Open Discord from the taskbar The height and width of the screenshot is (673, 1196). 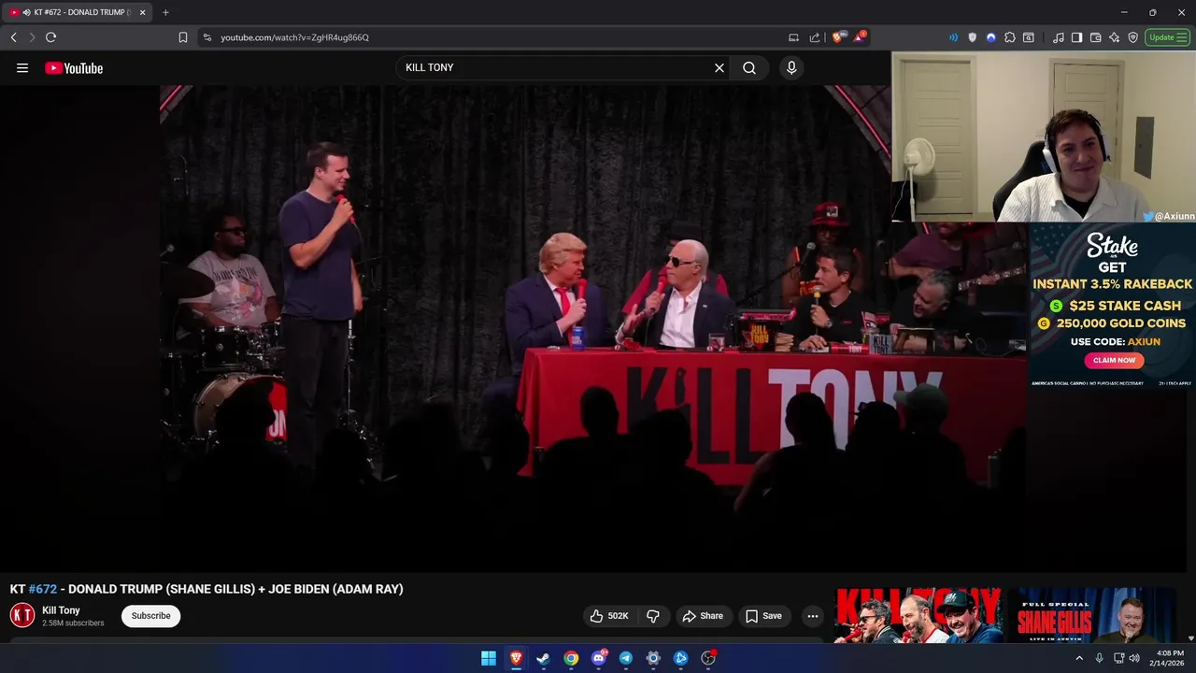[598, 658]
